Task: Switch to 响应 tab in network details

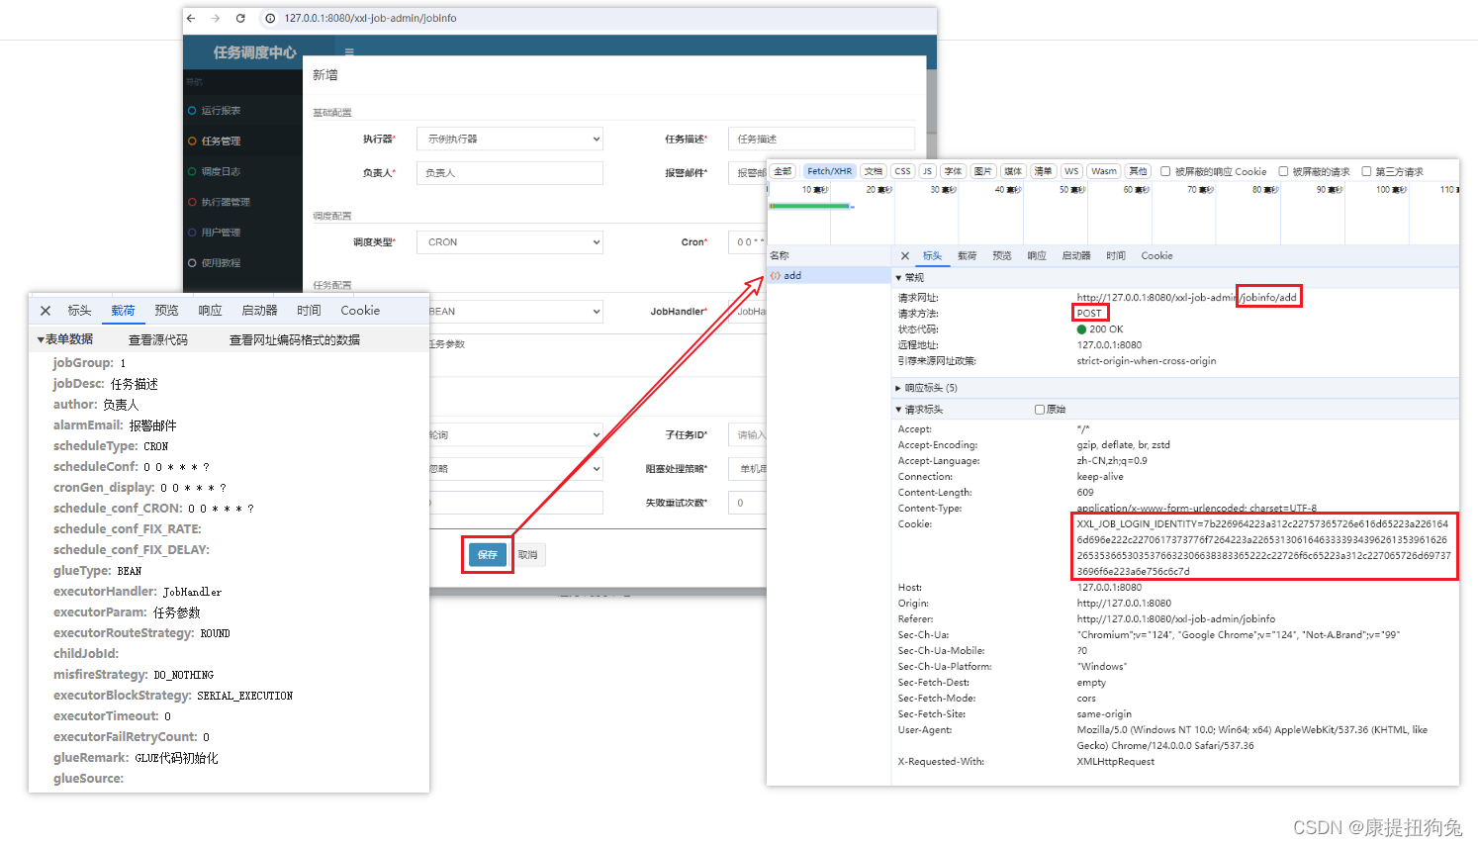Action: click(x=1037, y=255)
